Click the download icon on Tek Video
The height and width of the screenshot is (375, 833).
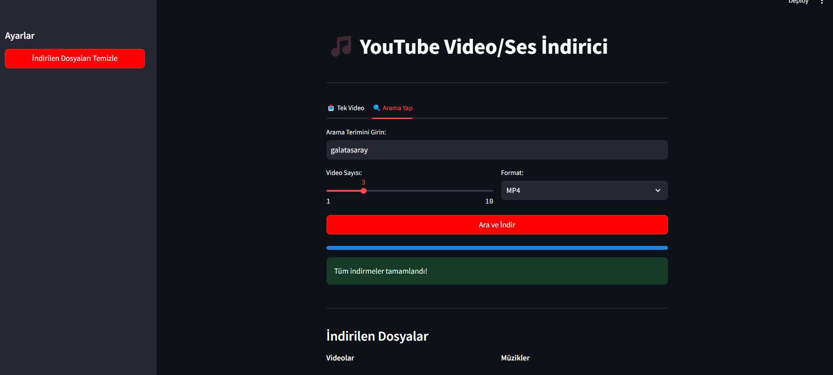pyautogui.click(x=331, y=108)
